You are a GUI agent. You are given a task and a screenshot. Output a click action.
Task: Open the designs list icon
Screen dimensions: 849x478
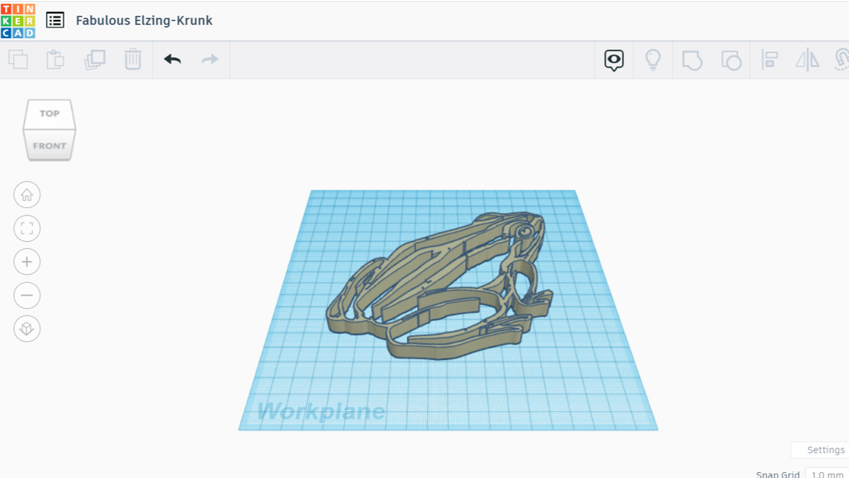[55, 21]
